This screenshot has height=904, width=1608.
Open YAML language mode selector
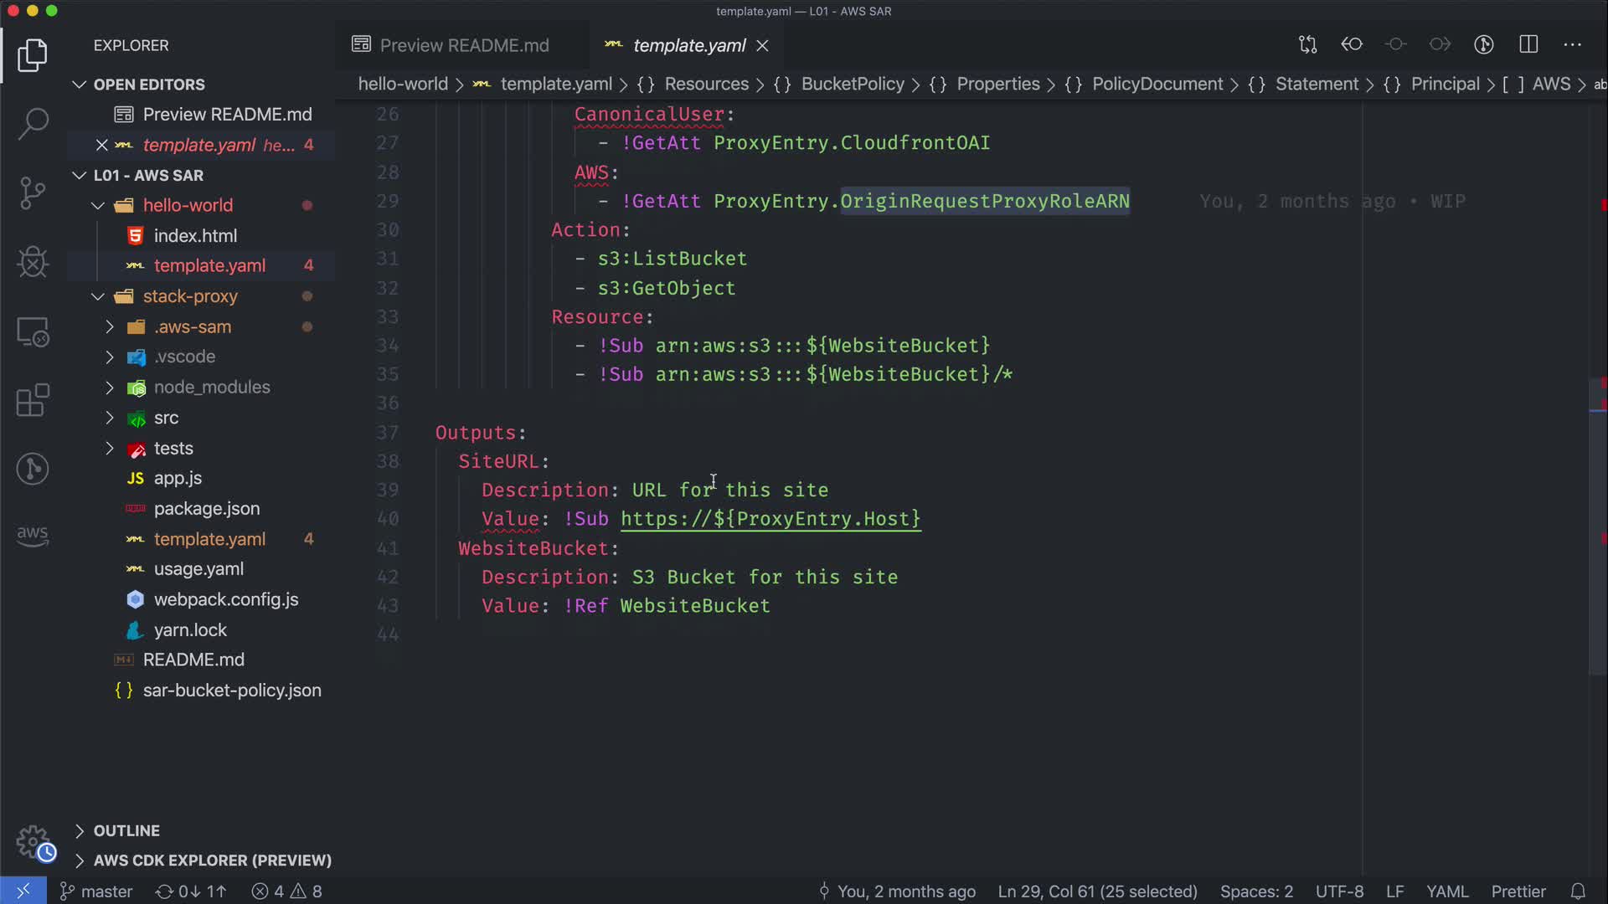(x=1446, y=891)
